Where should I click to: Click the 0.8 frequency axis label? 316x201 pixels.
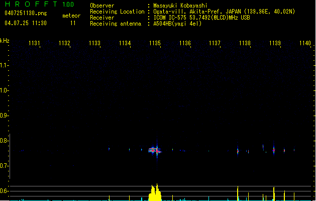pyautogui.click(x=4, y=141)
